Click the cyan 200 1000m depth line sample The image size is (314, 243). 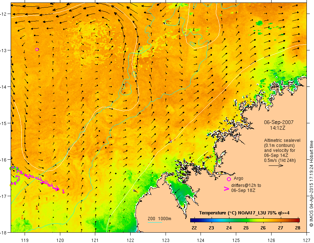[x=155, y=222]
